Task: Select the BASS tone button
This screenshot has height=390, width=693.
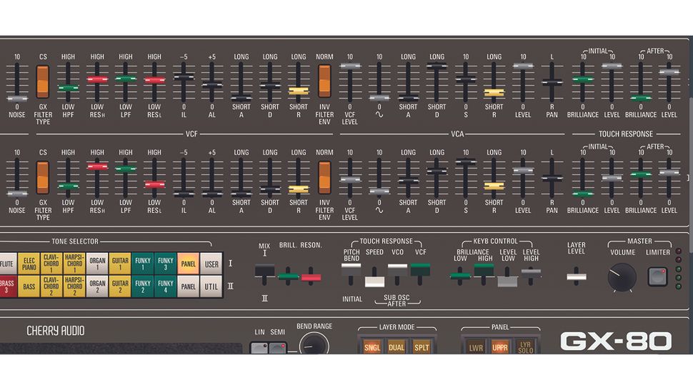Action: pos(29,286)
